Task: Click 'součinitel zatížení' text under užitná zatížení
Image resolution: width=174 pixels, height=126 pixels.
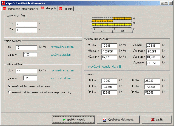Action: pos(61,78)
